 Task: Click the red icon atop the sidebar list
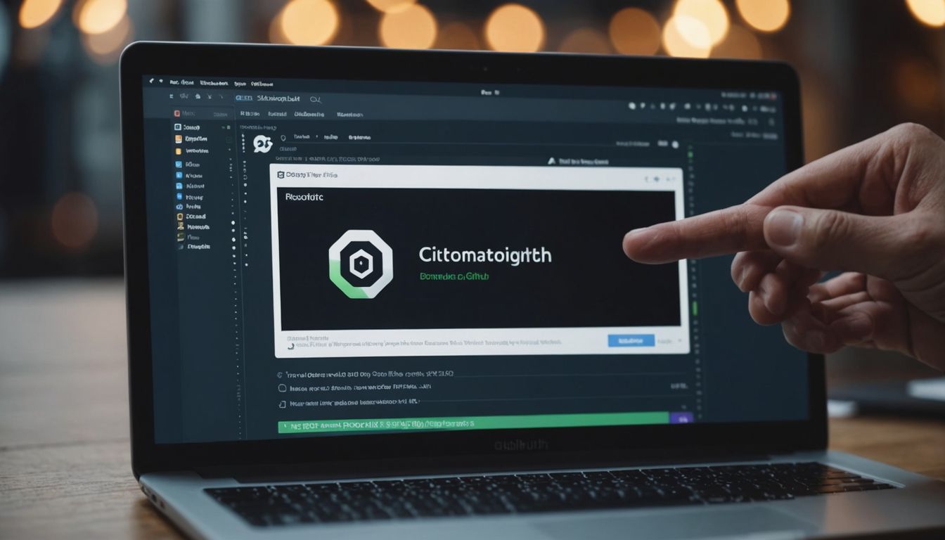tap(177, 113)
